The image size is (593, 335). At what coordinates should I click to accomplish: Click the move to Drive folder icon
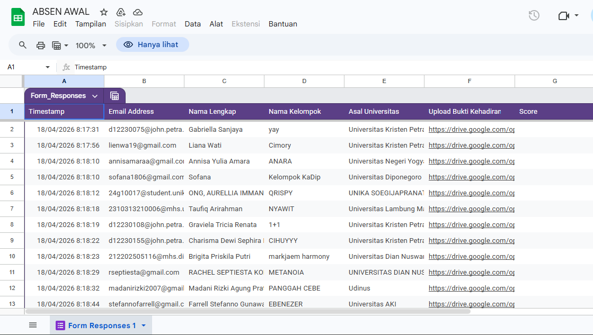(x=121, y=12)
